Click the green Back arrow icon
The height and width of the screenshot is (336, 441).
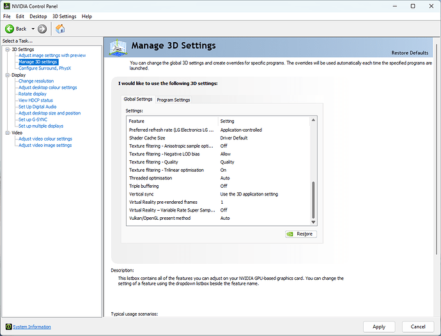click(x=10, y=29)
